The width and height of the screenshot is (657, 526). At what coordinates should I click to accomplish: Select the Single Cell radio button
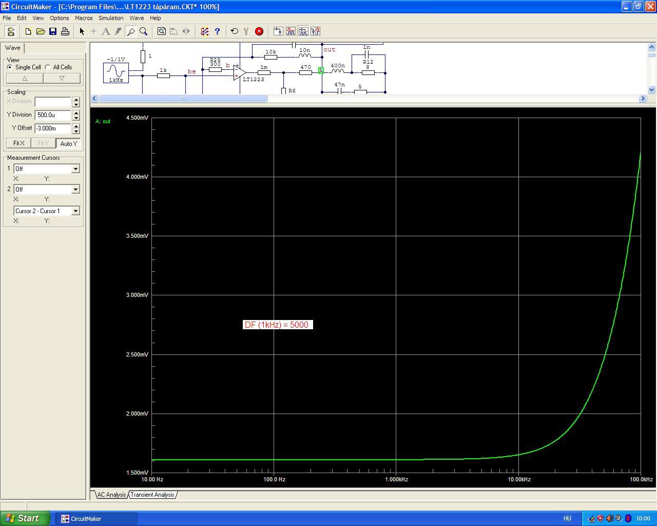[10, 67]
